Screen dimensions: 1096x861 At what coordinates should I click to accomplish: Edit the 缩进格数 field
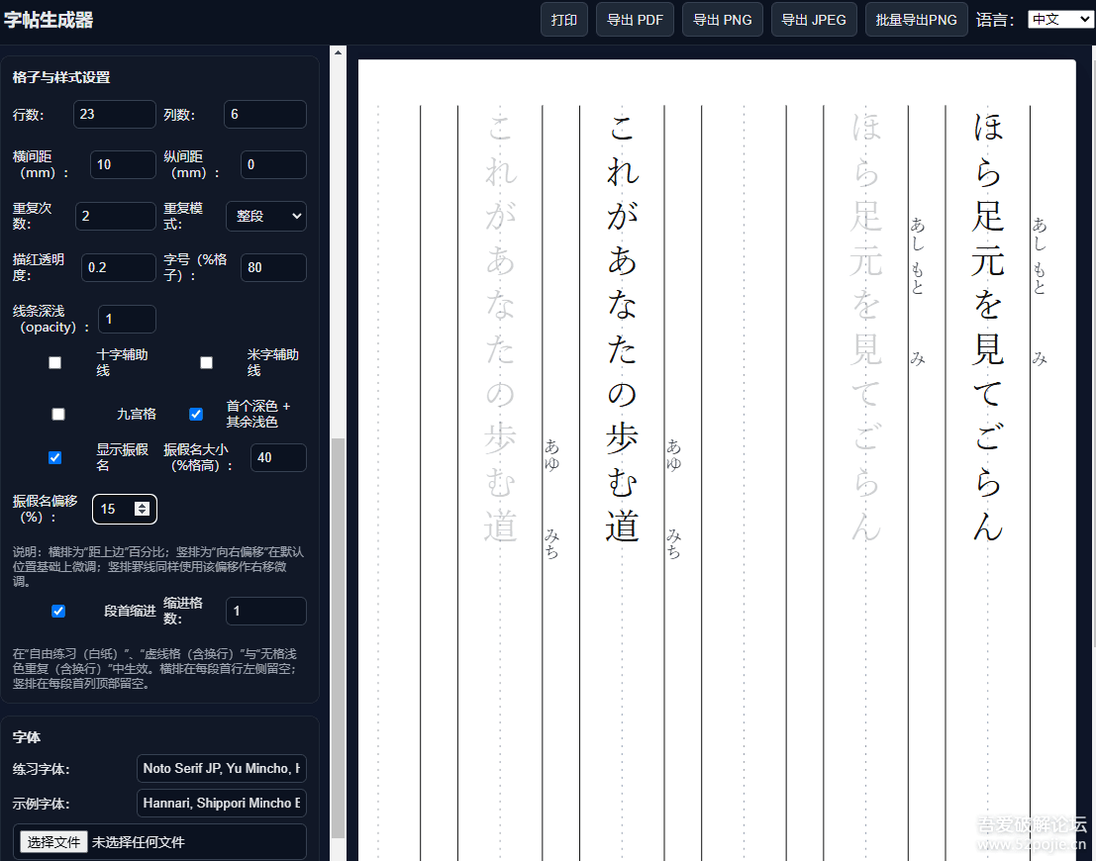266,611
